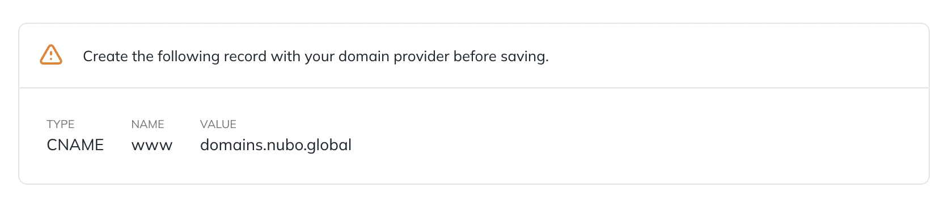Viewport: 948px width, 204px height.
Task: Click the 'Create the following record' message
Action: 316,57
